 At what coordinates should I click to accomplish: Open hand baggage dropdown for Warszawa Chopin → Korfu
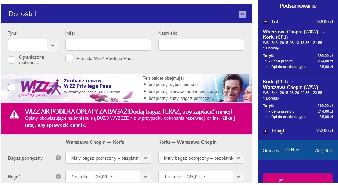pos(108,158)
